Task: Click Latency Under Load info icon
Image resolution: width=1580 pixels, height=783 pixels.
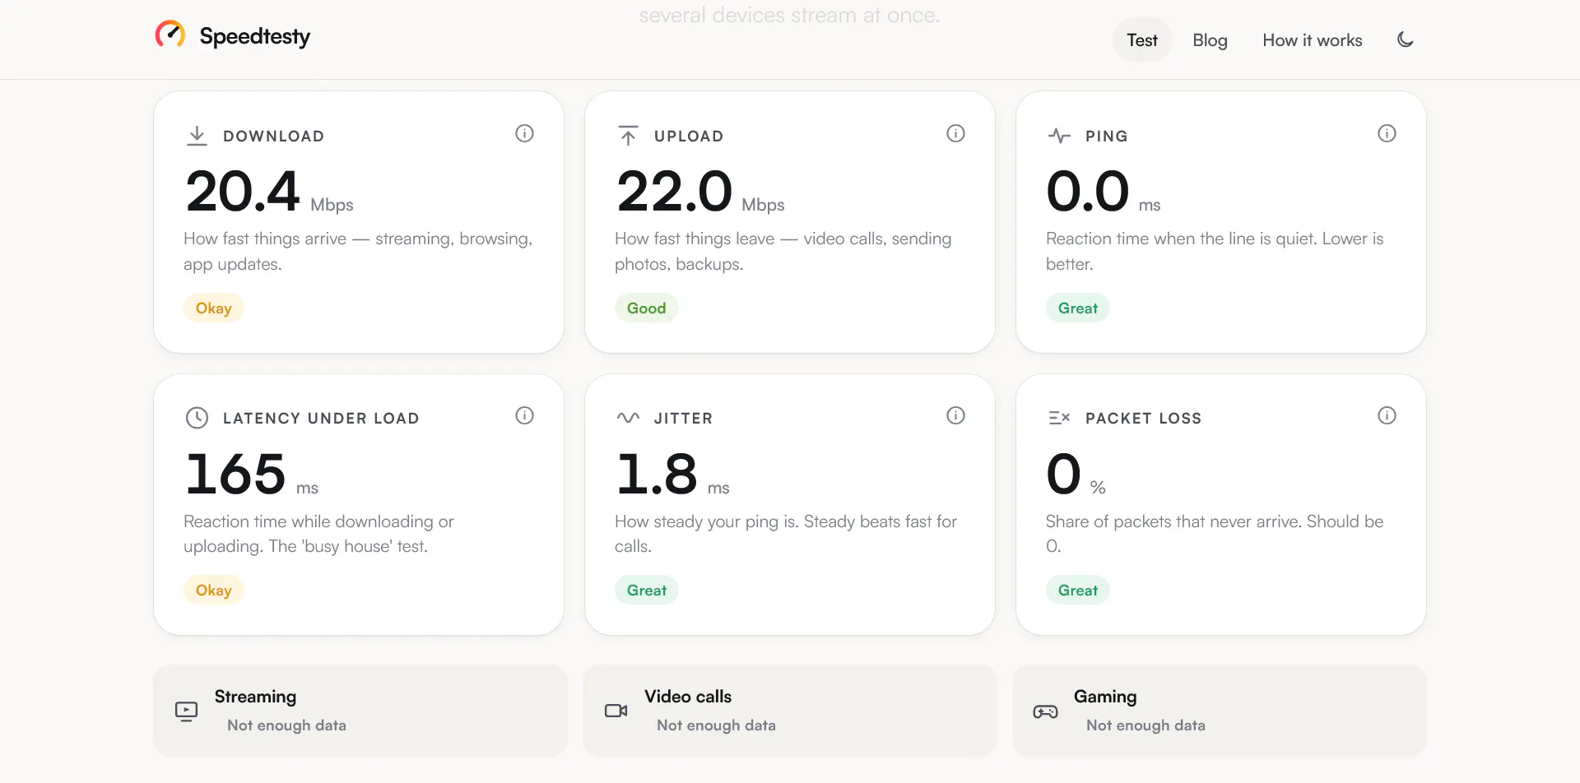Action: [524, 415]
